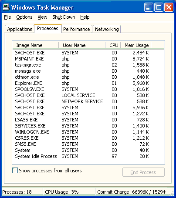The image size is (176, 198).
Task: Switch to the Networking tab
Action: tap(107, 29)
